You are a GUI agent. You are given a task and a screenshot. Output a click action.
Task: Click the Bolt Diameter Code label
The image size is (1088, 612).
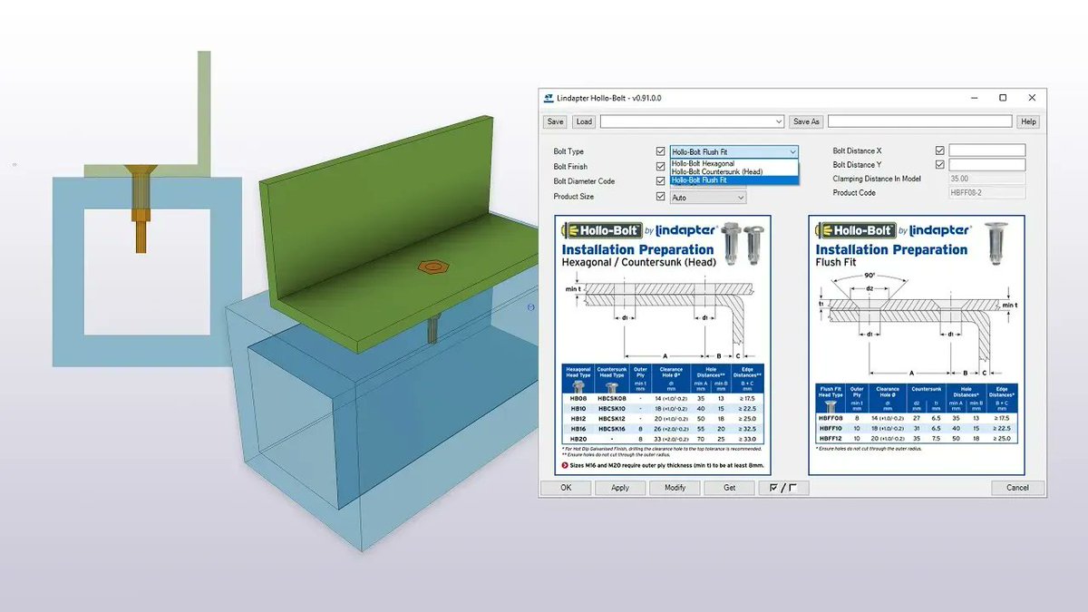(x=584, y=181)
